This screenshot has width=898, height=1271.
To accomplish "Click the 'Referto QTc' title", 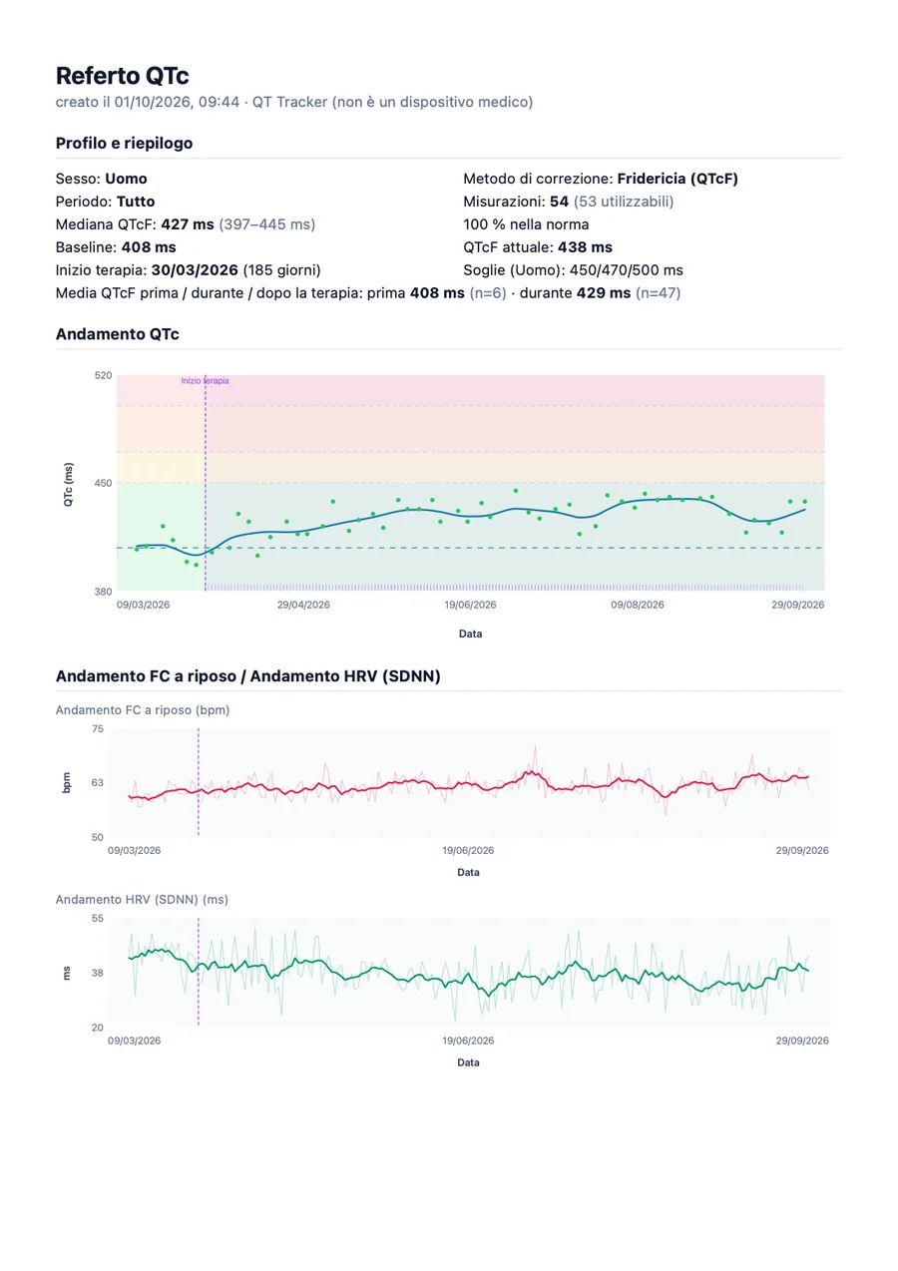I will [122, 76].
